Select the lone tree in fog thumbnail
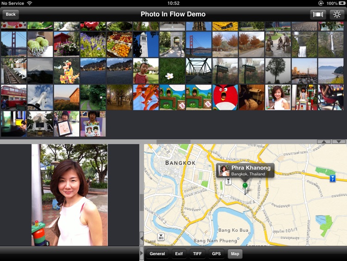Image resolution: width=347 pixels, height=261 pixels. pos(278,71)
